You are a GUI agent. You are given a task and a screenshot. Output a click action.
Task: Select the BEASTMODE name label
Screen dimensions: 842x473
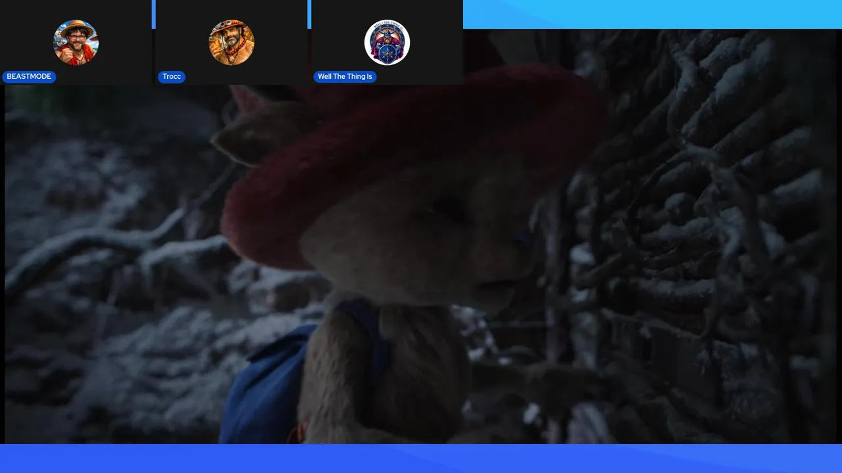click(x=29, y=77)
